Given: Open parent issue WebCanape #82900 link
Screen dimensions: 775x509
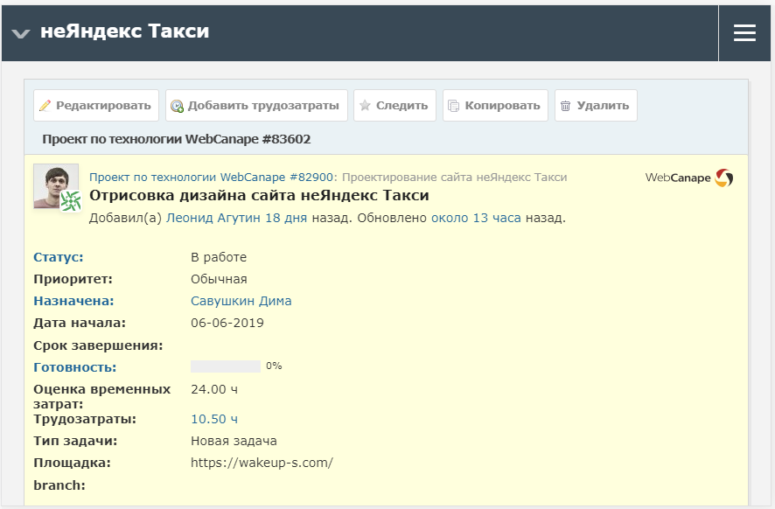Looking at the screenshot, I should (x=211, y=177).
